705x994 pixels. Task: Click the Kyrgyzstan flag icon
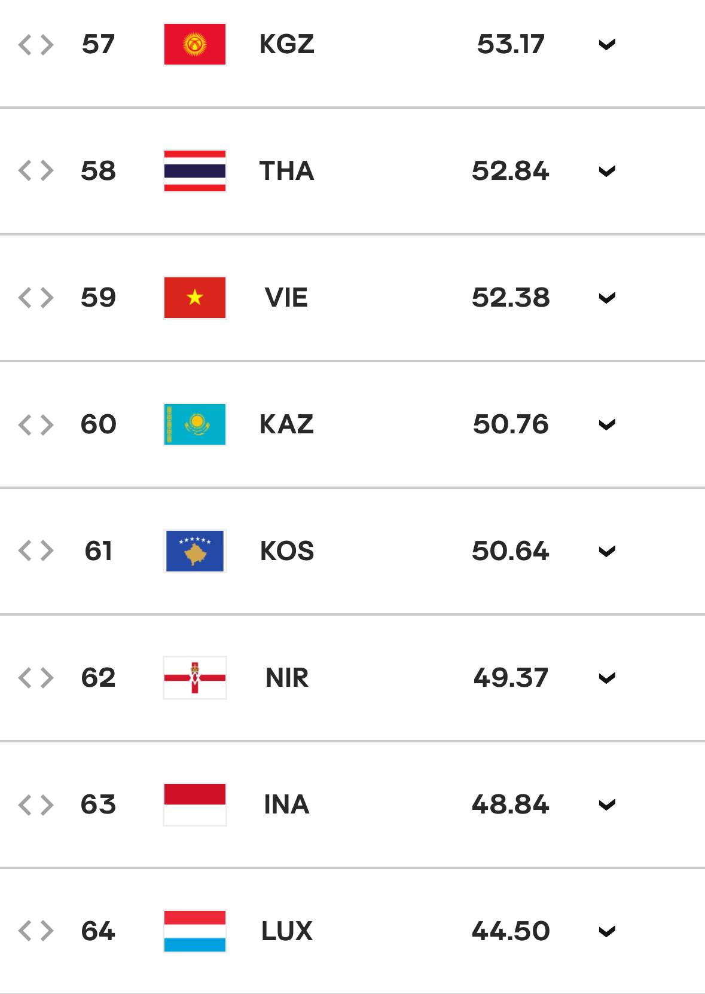pyautogui.click(x=195, y=44)
